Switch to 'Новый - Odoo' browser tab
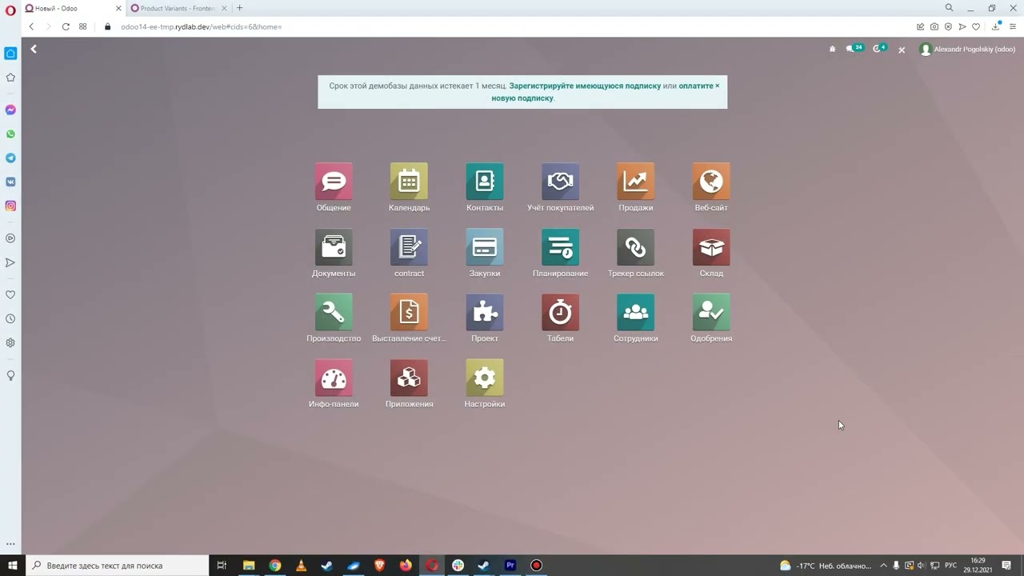Screen dimensions: 1024x576 point(72,8)
